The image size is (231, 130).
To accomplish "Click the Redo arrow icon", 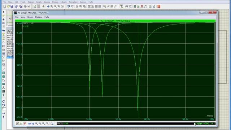I will (x=72, y=6).
